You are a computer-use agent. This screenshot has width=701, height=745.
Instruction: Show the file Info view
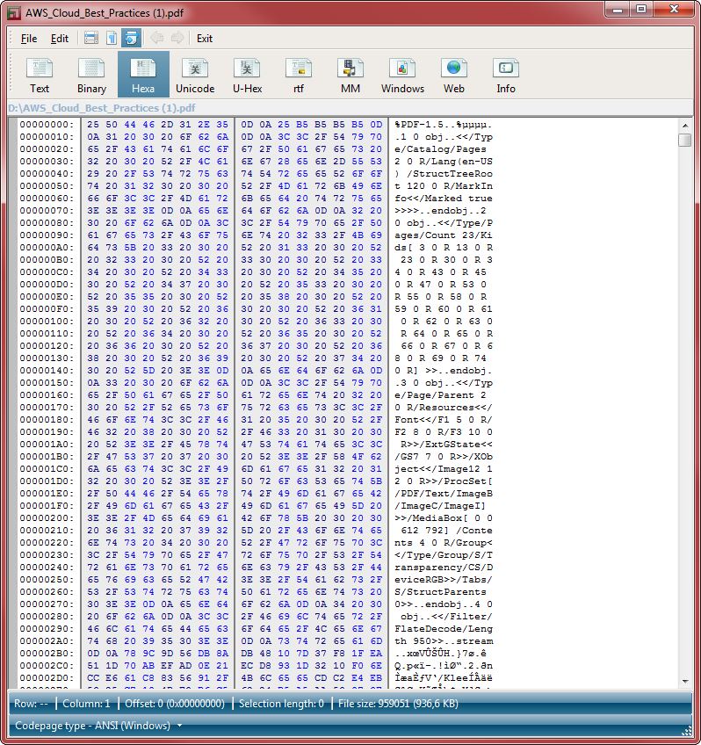point(506,75)
